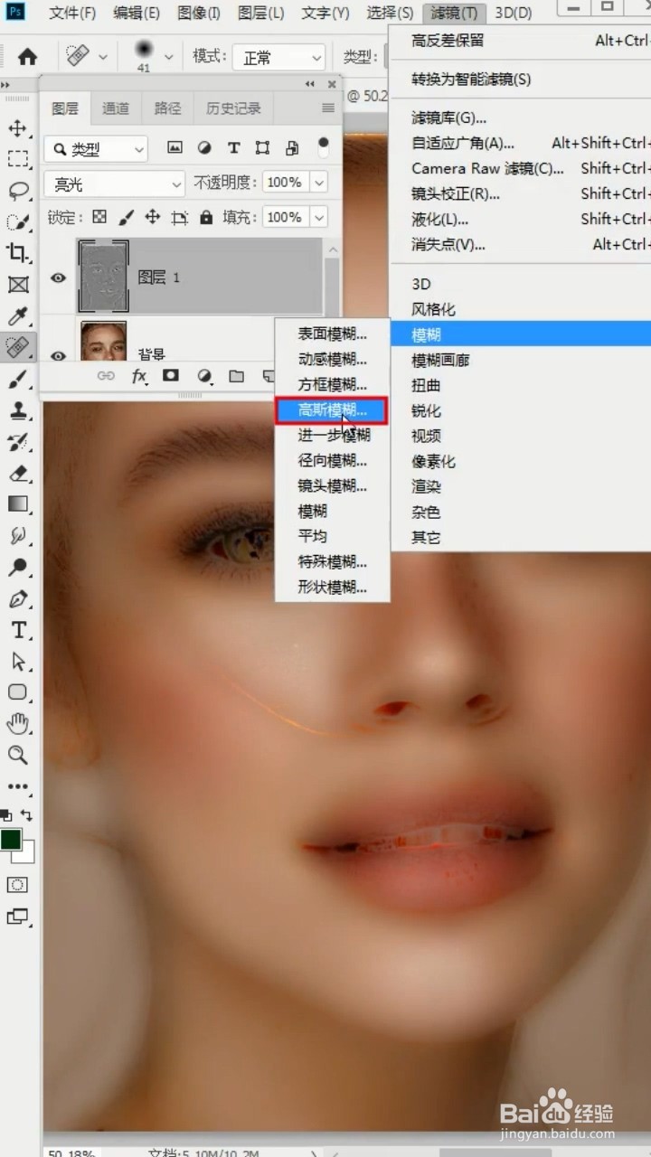Toggle adjustment layer filter
The image size is (651, 1157).
pos(204,148)
